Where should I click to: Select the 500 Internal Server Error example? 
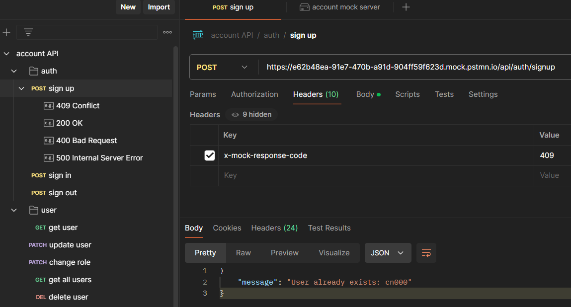click(99, 158)
